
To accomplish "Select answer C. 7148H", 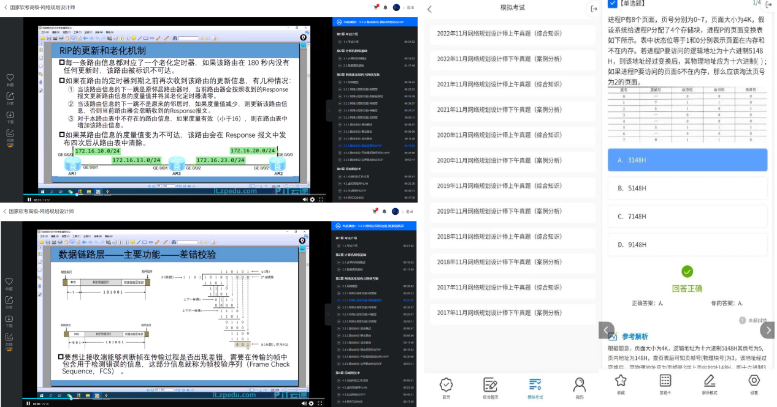I will [687, 216].
